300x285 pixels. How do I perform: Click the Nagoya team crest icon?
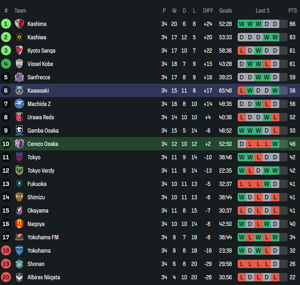19,224
